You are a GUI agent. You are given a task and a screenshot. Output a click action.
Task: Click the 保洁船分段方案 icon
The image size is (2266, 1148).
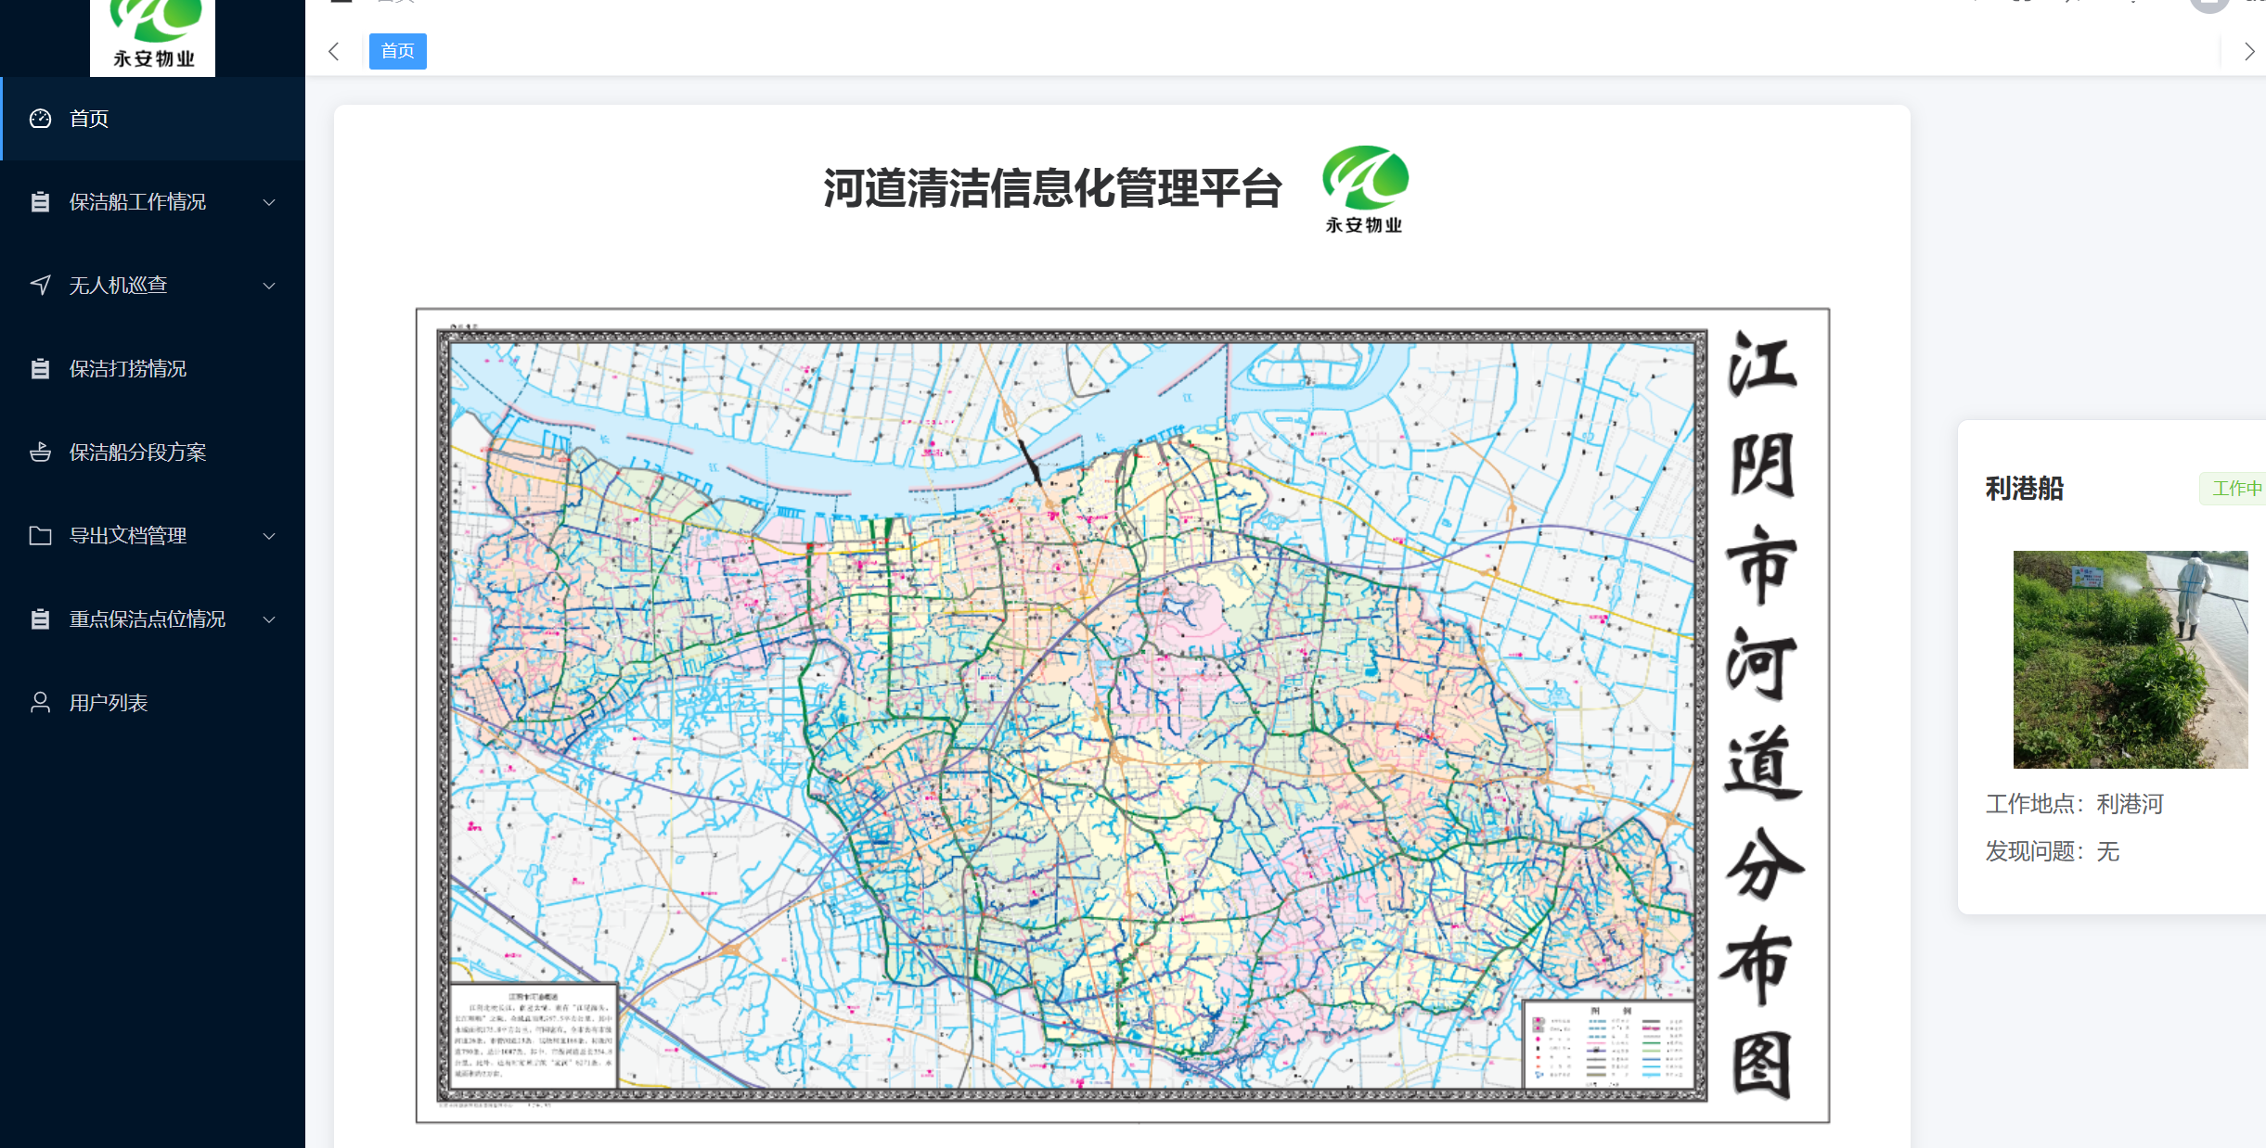point(39,452)
